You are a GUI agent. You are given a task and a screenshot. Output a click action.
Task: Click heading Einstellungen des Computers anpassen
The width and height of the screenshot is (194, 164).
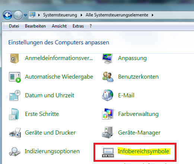coord(59,42)
